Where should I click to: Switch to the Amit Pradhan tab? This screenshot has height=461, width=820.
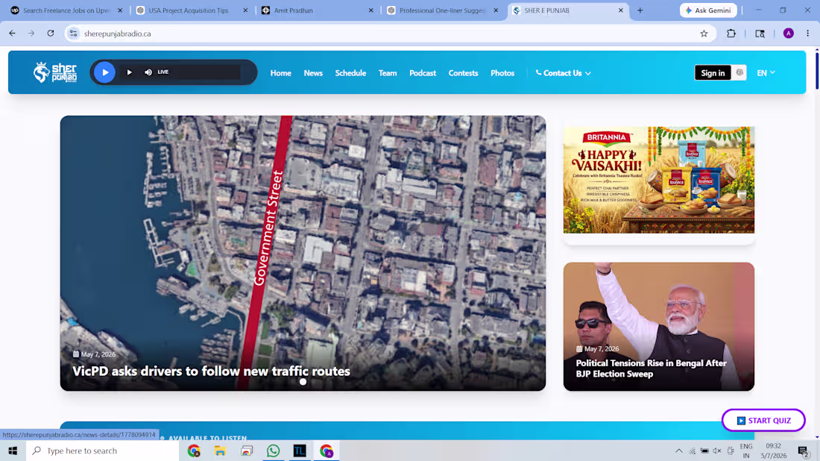coord(316,10)
